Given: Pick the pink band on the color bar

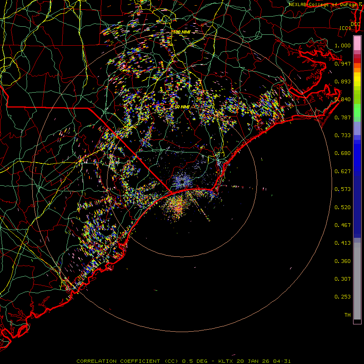Looking at the screenshot, I should click(357, 43).
